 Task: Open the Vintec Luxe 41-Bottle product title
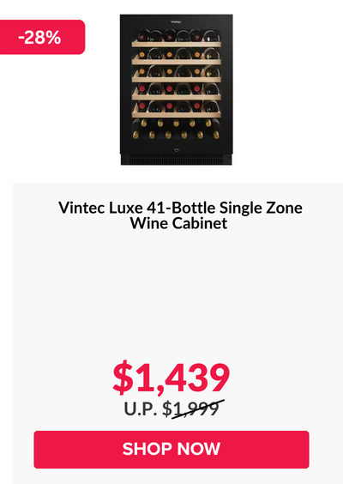point(180,215)
